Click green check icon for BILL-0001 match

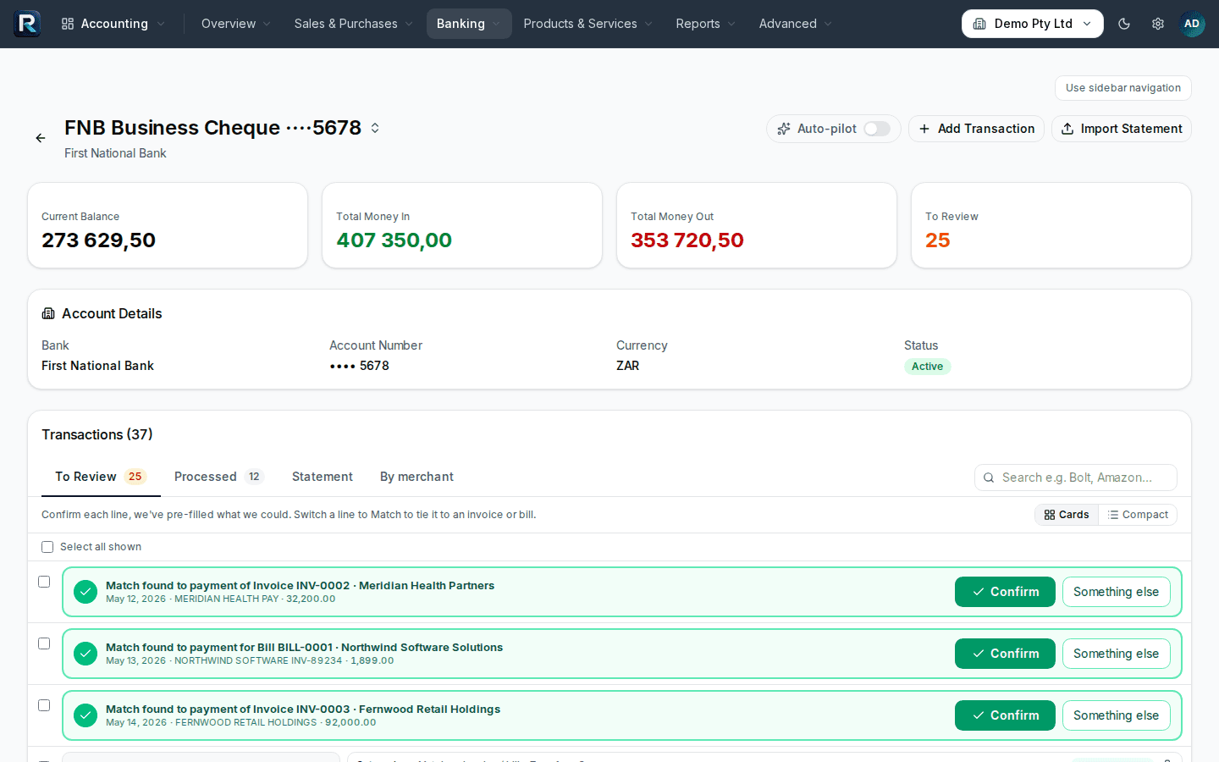tap(85, 654)
